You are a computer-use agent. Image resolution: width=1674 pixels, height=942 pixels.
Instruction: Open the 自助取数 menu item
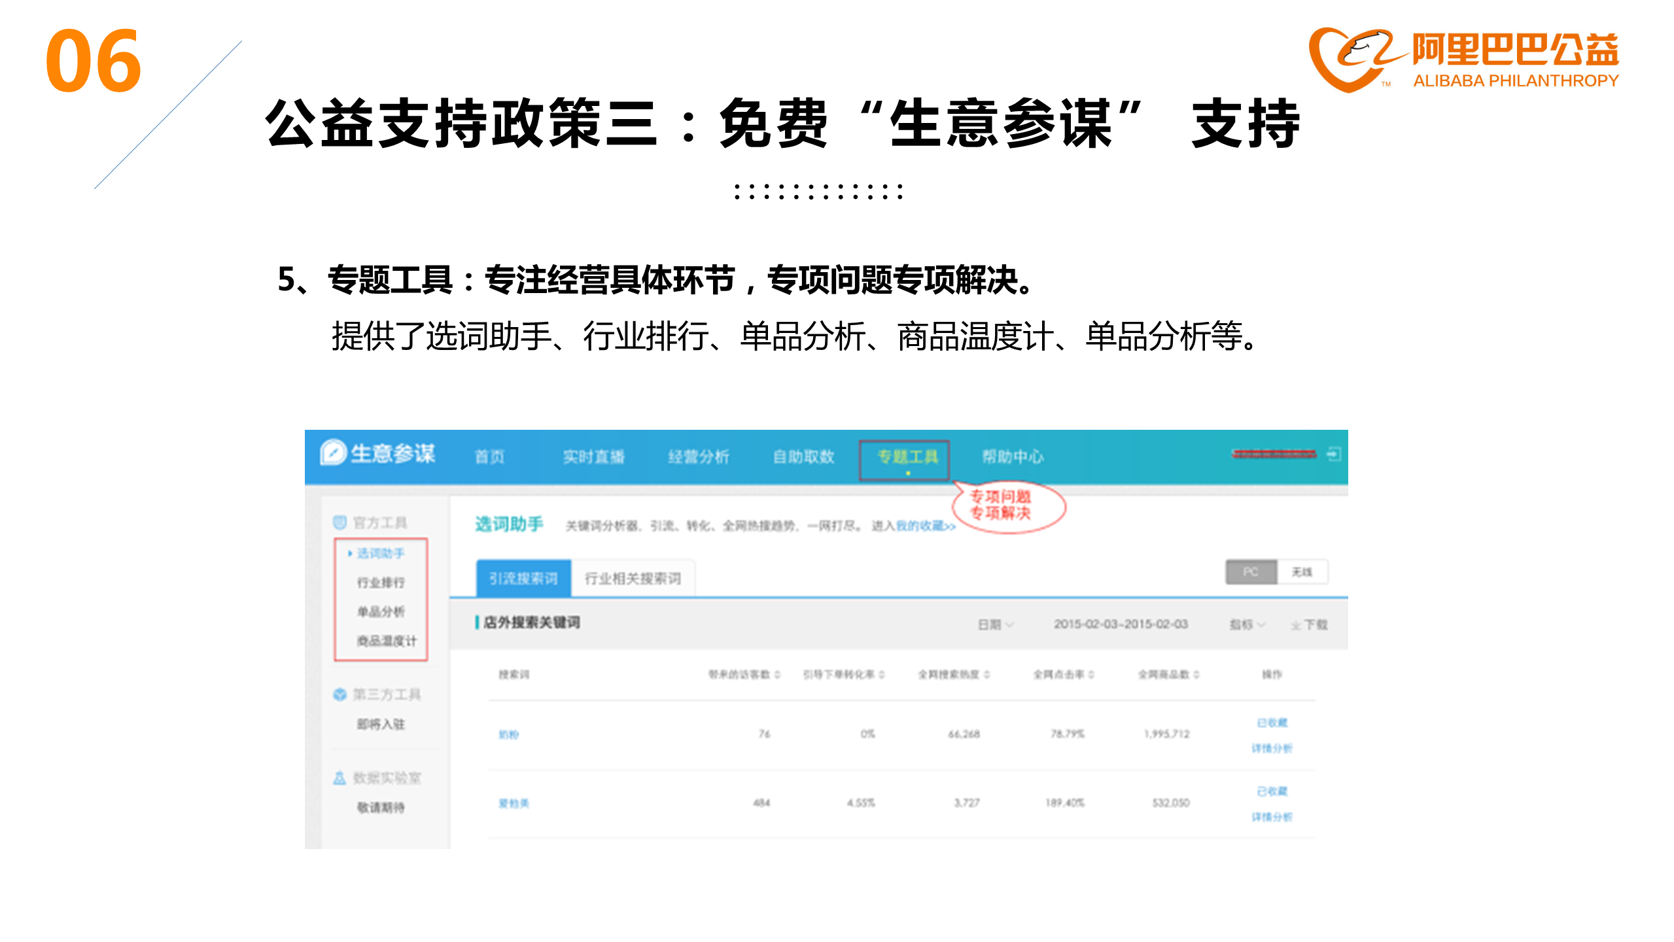(x=803, y=457)
